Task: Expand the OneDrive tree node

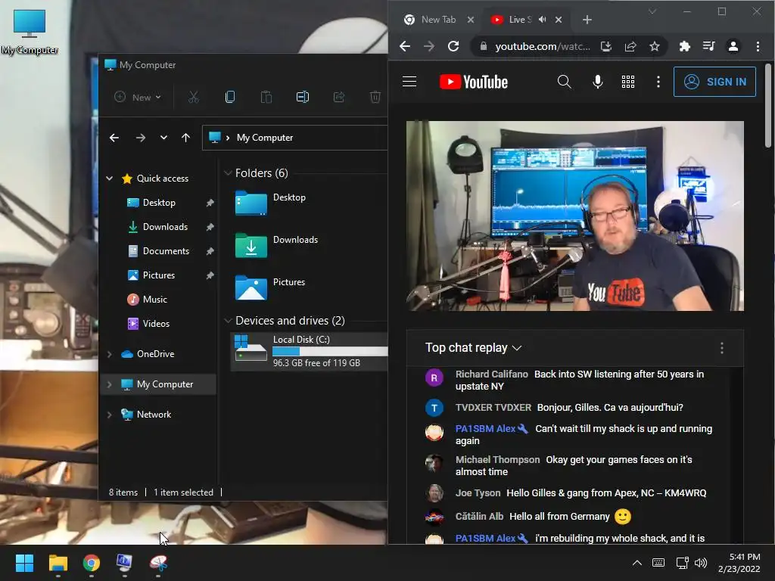Action: tap(109, 354)
